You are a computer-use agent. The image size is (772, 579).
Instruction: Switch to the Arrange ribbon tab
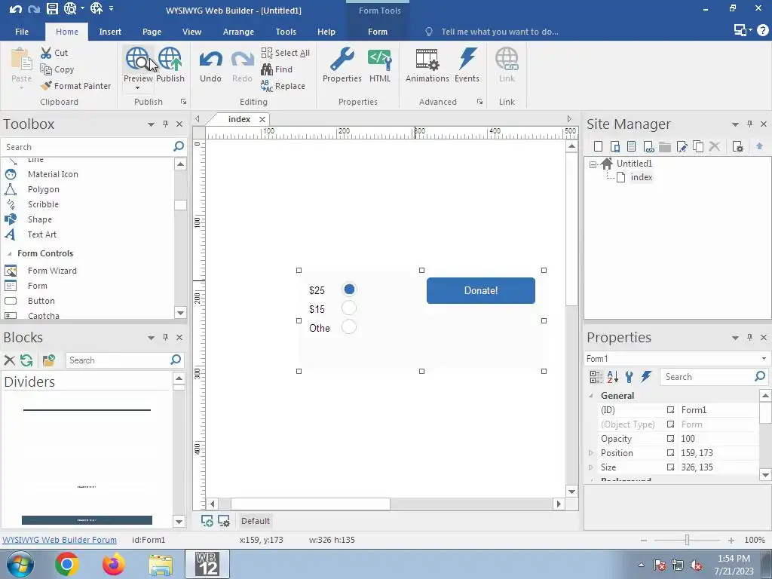238,32
